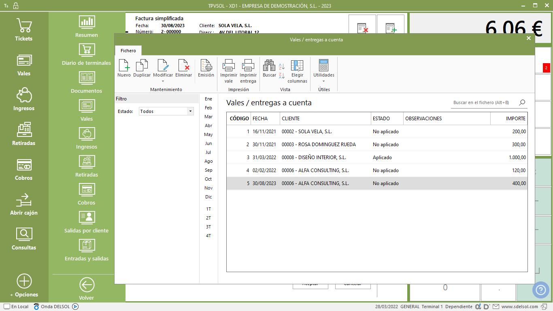The height and width of the screenshot is (311, 553).
Task: Filter by the Sep month
Action: [x=208, y=170]
